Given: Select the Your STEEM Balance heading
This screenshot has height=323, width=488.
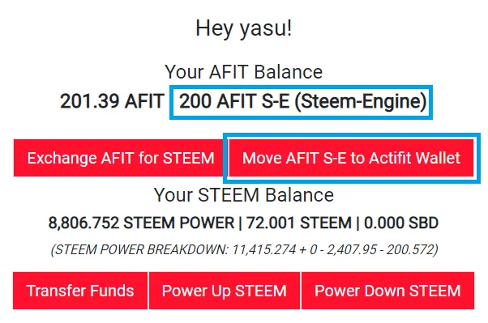Looking at the screenshot, I should pos(244,195).
